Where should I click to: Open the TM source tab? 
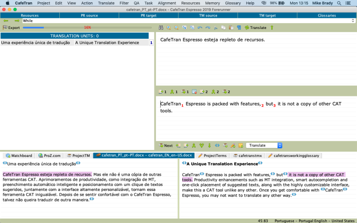[x=208, y=16]
